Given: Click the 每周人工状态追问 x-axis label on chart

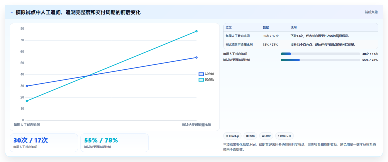Looking at the screenshot, I should pyautogui.click(x=27, y=125).
